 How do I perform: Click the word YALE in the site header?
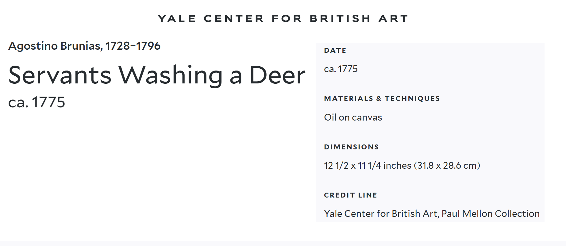177,19
